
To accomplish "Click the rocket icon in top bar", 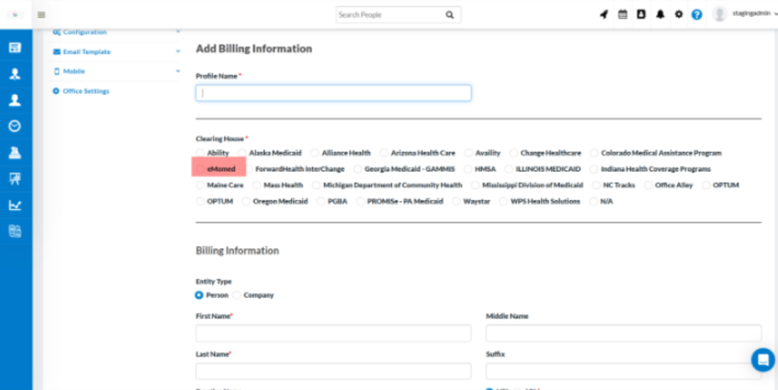I will pos(604,15).
